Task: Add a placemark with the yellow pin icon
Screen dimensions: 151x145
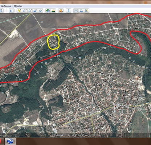Action: click(x=19, y=11)
